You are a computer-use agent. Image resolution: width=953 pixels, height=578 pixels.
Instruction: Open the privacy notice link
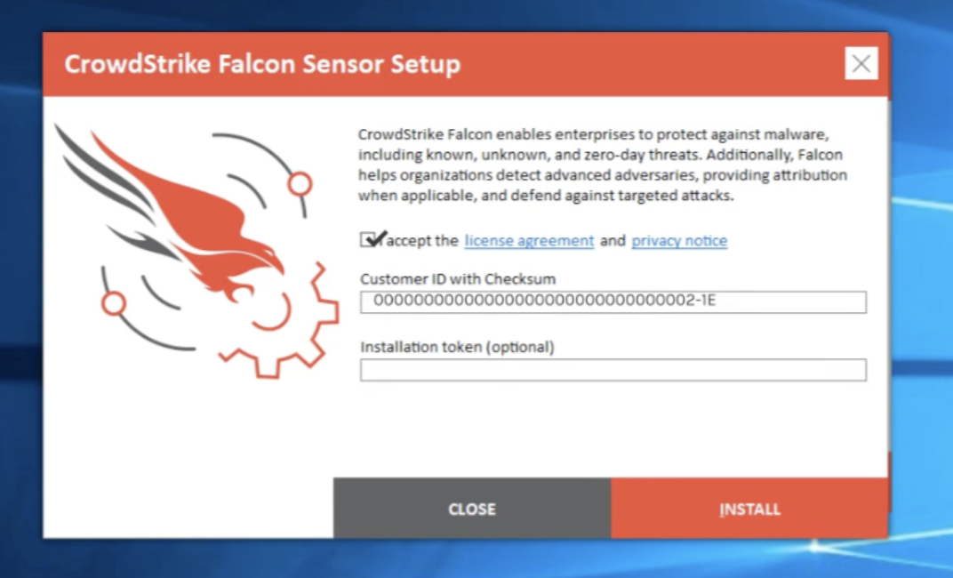(x=679, y=241)
